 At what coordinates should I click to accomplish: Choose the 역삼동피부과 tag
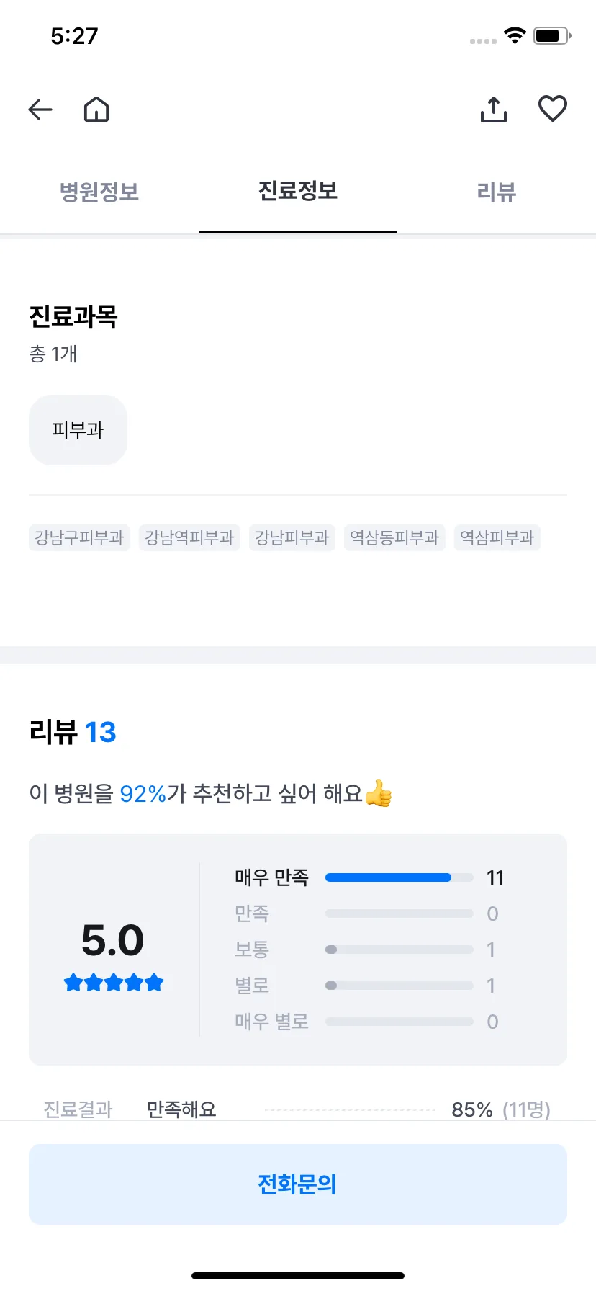click(394, 537)
